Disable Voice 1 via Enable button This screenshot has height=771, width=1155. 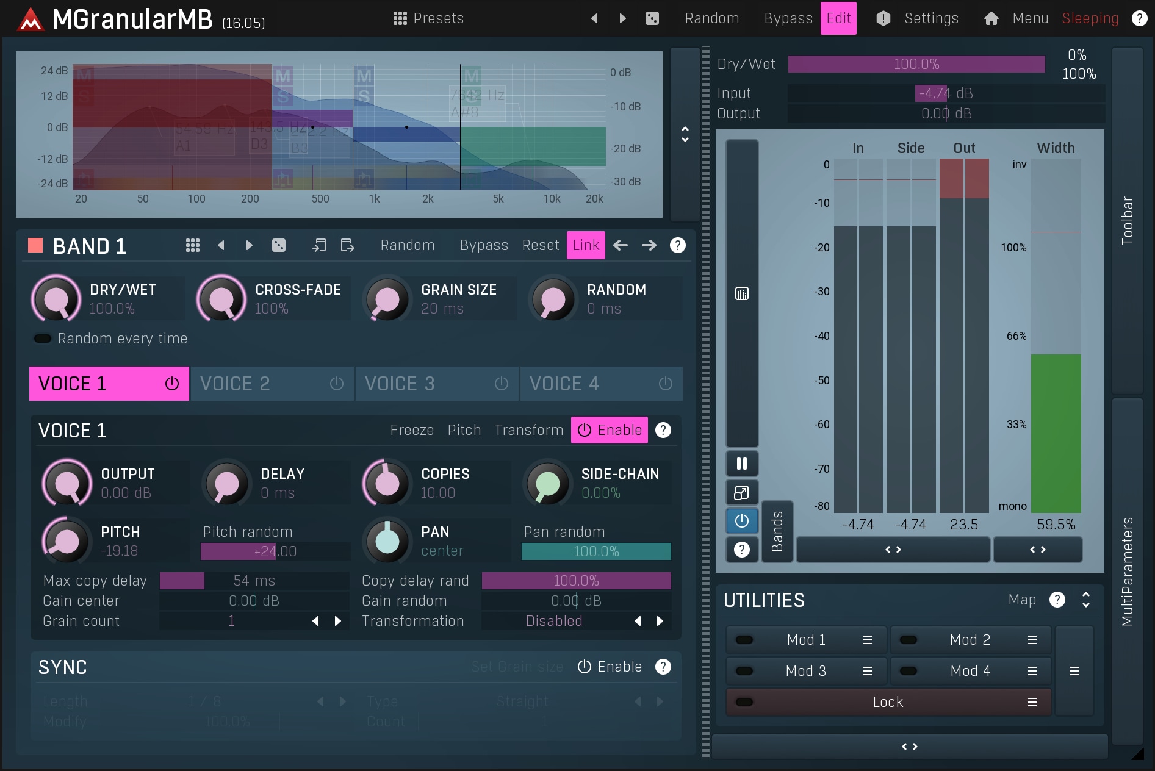(x=610, y=430)
